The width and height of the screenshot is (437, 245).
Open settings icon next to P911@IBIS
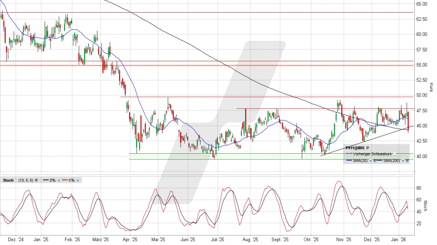tap(368, 148)
